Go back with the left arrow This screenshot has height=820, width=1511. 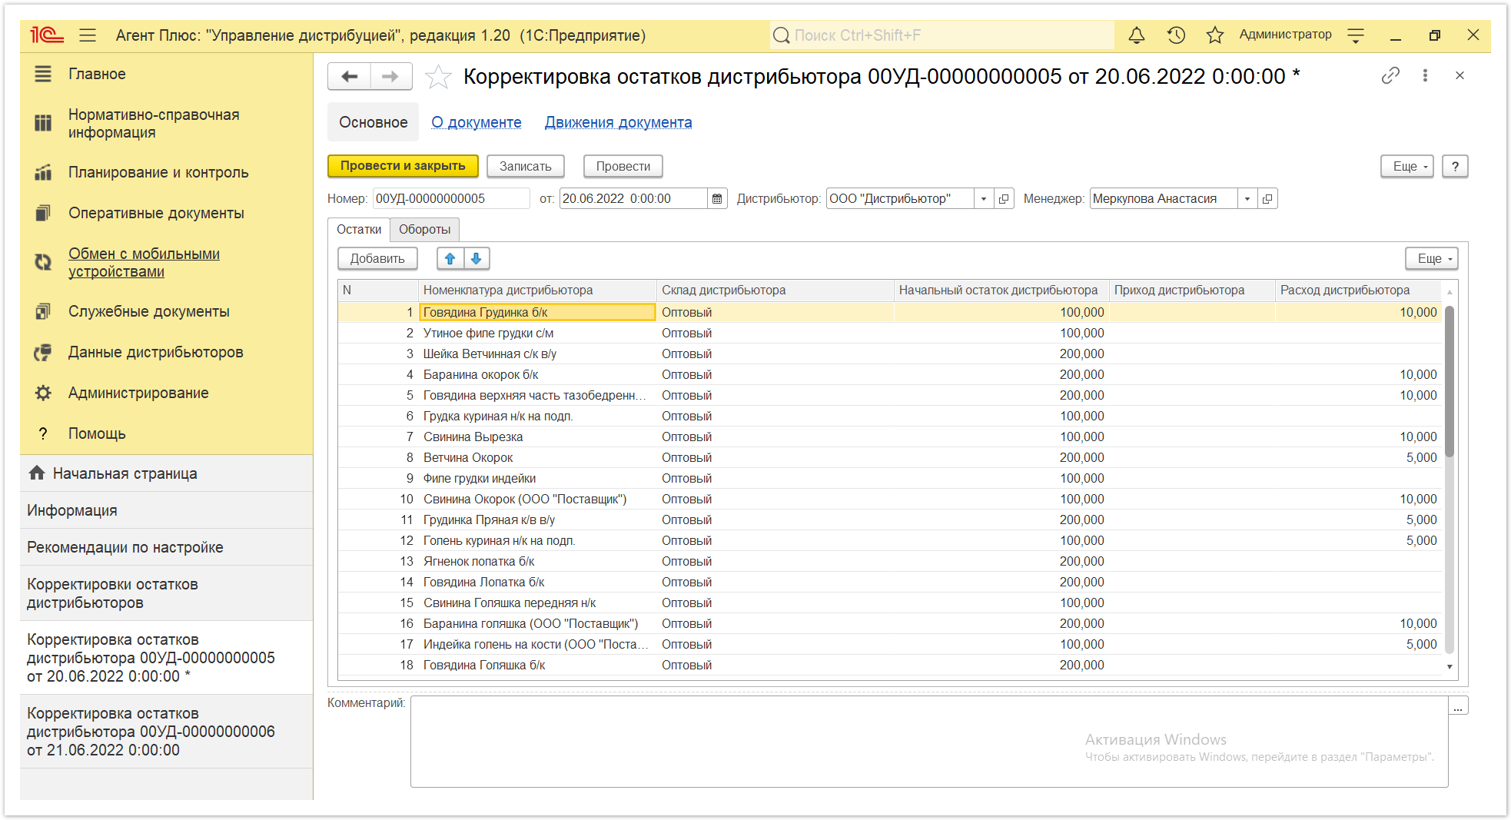tap(350, 76)
